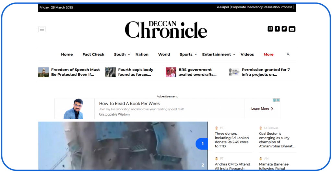Open Deccan Chronicle Facebook page
Screen dimensions: 332x174
pyautogui.click(x=277, y=29)
